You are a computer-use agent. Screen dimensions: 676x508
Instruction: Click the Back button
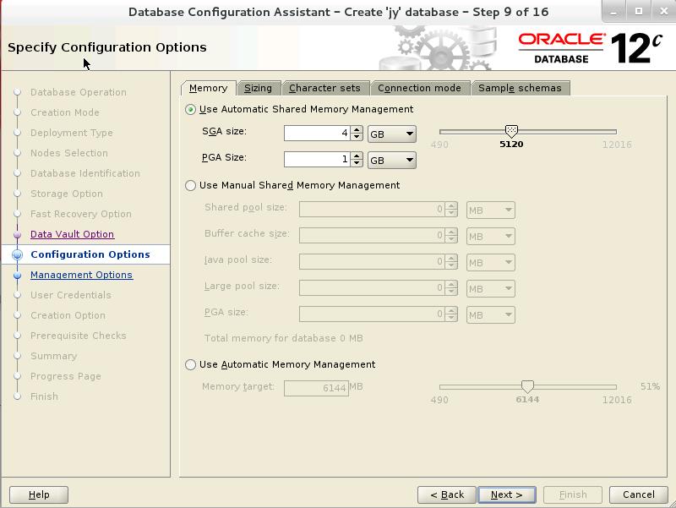[447, 494]
